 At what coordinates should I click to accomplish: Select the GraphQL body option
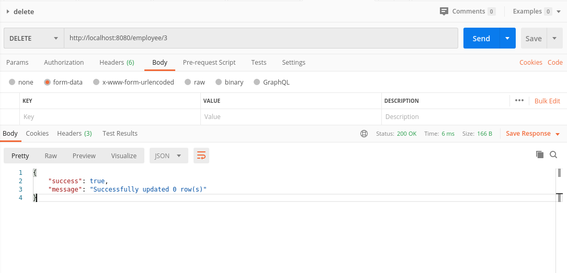click(257, 82)
